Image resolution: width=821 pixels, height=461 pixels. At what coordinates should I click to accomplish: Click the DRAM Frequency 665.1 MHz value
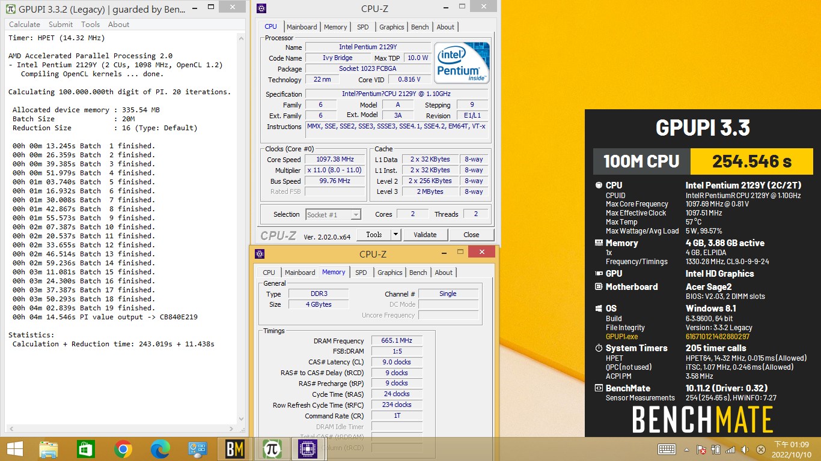397,341
